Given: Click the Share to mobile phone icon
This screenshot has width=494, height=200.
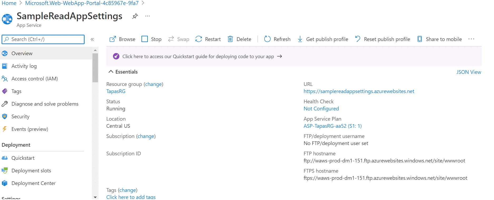Looking at the screenshot, I should point(420,39).
